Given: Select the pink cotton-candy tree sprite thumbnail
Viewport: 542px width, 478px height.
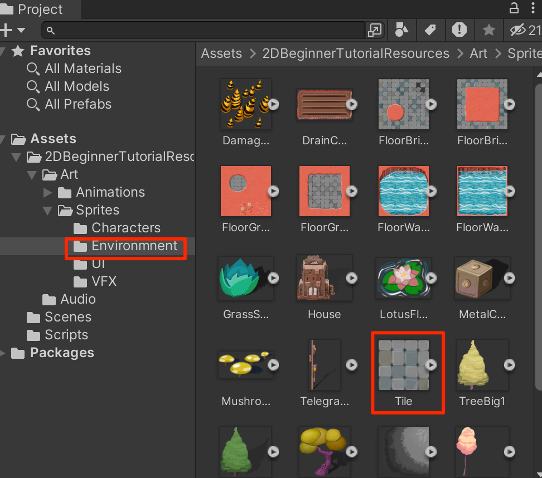Looking at the screenshot, I should click(482, 452).
